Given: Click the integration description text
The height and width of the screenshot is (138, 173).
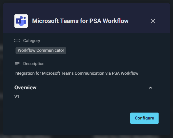Looking at the screenshot, I should point(76,73).
